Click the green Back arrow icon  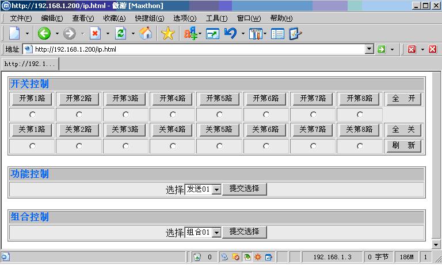44,33
